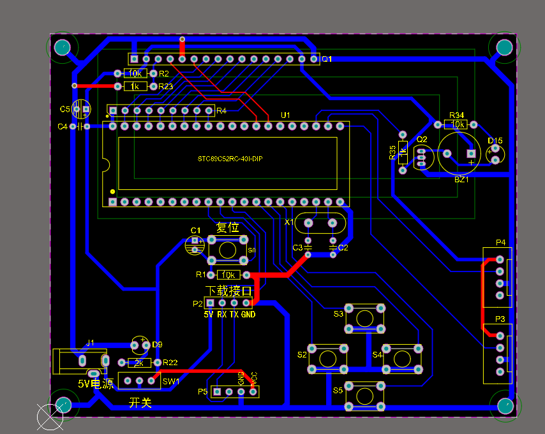Select the C1 electrolytic capacitor footprint
Image resolution: width=545 pixels, height=434 pixels.
195,245
